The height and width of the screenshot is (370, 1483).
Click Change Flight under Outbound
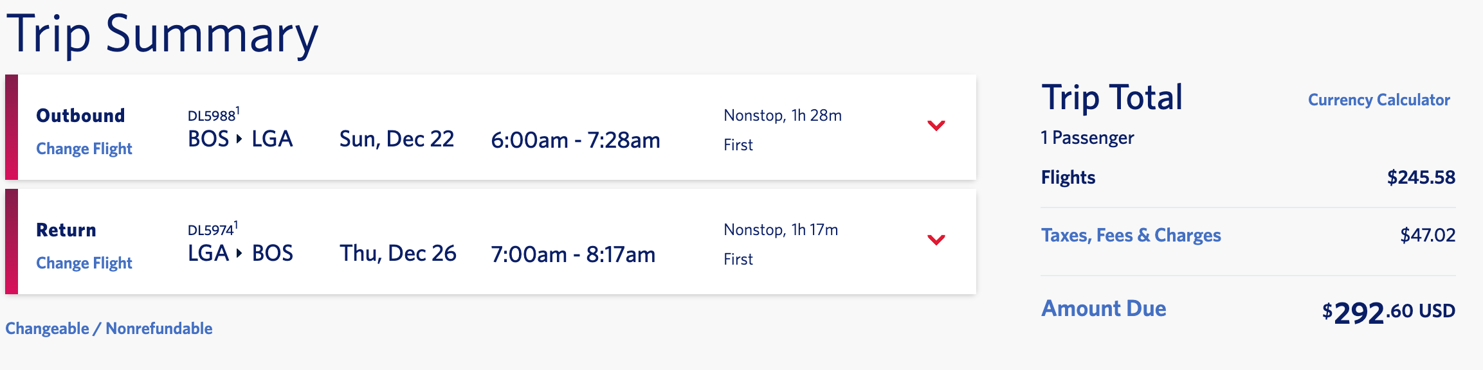click(x=84, y=149)
